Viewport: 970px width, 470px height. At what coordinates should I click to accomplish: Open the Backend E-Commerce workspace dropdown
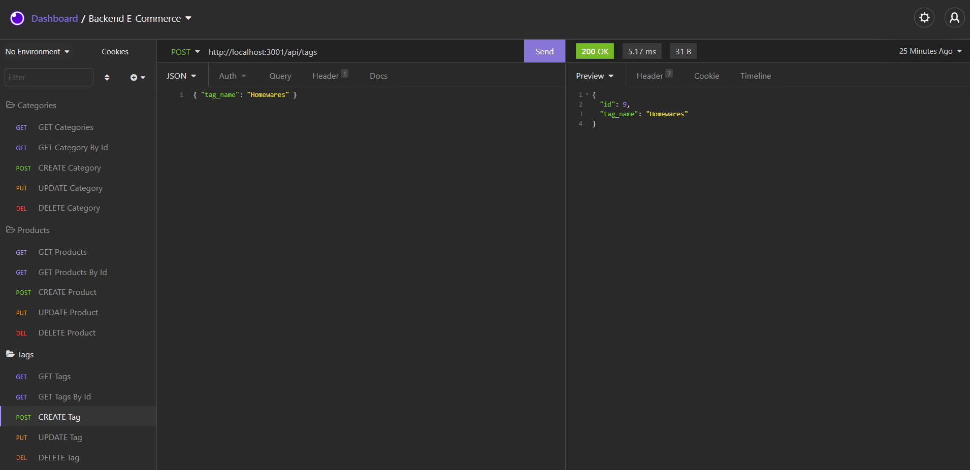[188, 18]
